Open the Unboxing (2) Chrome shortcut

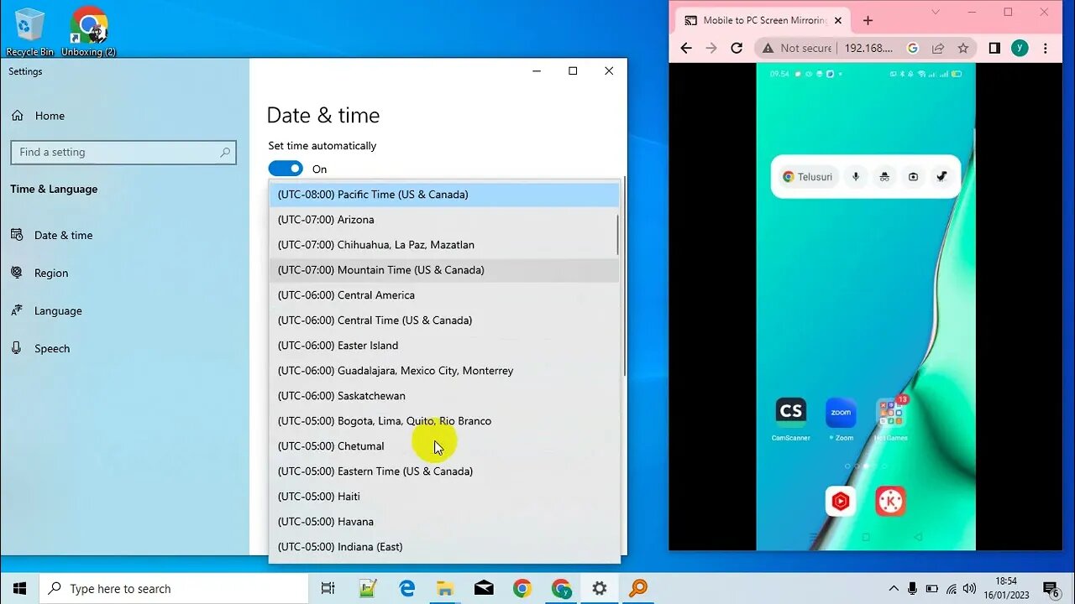point(89,32)
